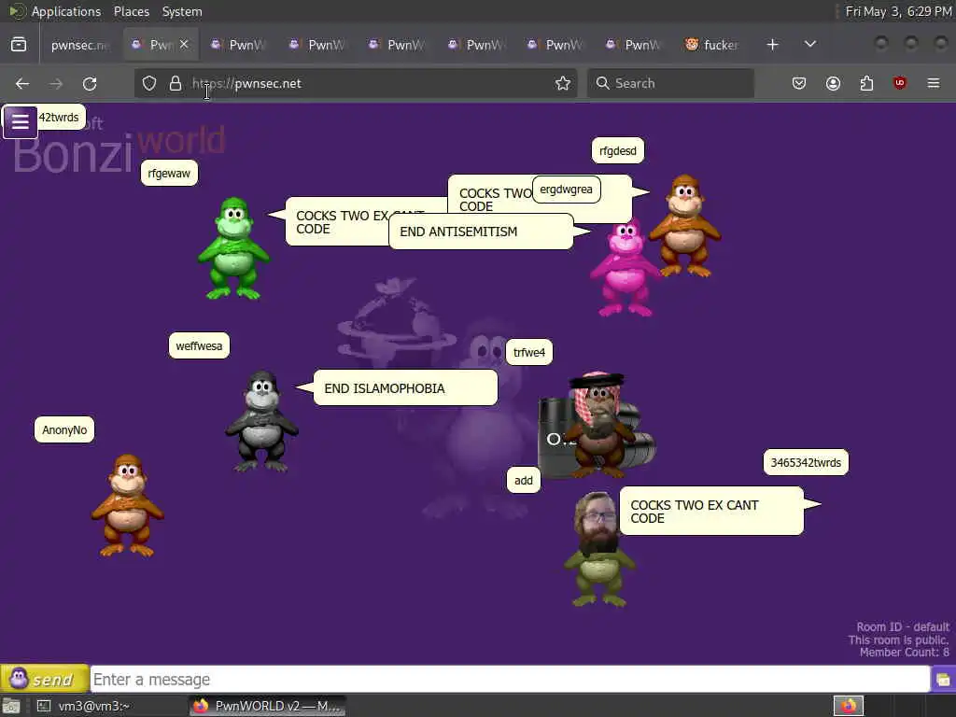956x717 pixels.
Task: Open the BonziWorld hamburger menu
Action: click(x=21, y=121)
